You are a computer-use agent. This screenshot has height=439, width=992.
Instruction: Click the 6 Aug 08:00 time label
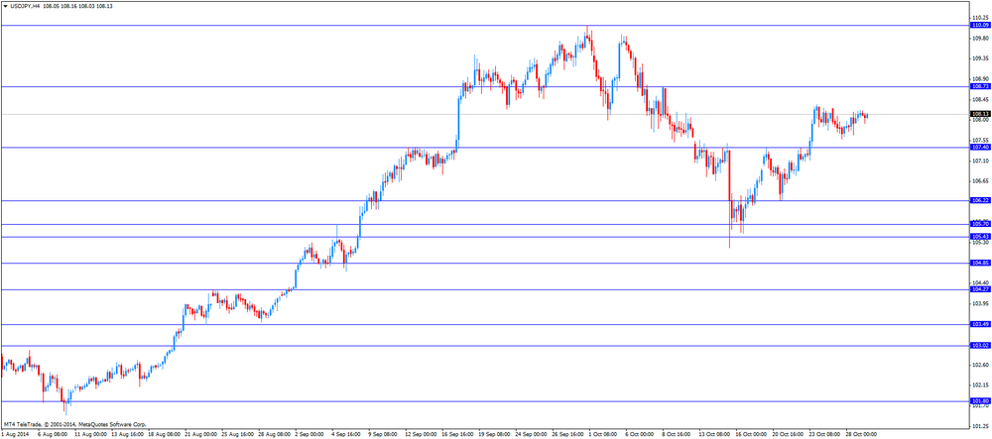tap(53, 435)
